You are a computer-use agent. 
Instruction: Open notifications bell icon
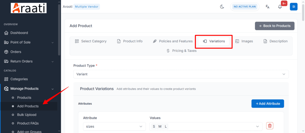pos(280,7)
